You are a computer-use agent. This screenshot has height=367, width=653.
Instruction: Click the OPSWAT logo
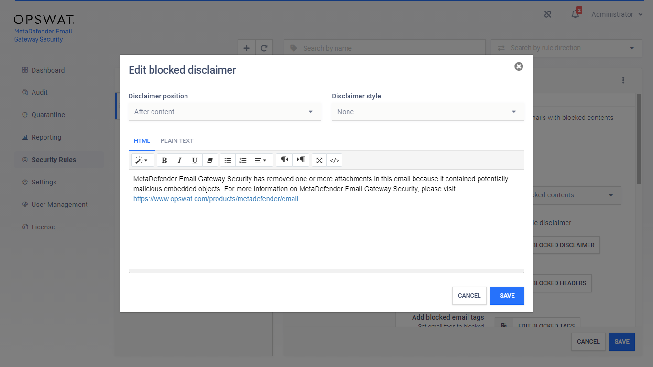tap(44, 20)
